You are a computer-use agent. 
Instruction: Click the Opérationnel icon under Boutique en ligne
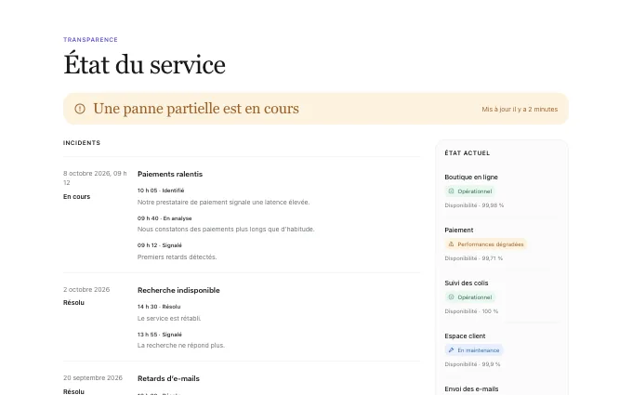(x=451, y=191)
